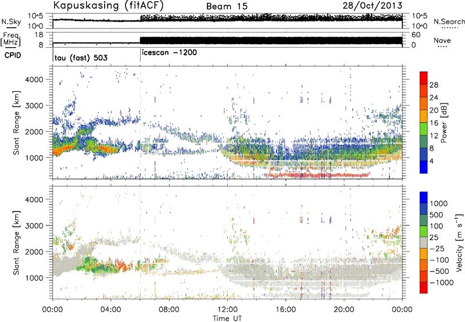Click the 'Slant Range [km]' label of power panel
The image size is (465, 322).
coord(16,123)
